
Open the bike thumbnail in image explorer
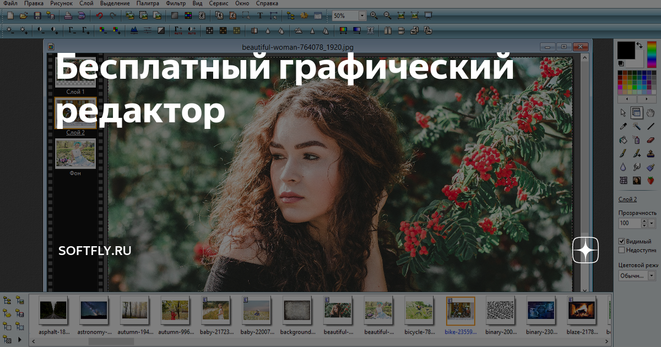tap(460, 311)
